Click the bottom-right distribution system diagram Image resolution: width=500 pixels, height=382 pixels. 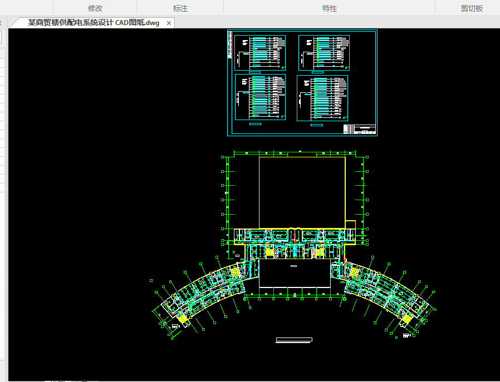click(322, 98)
